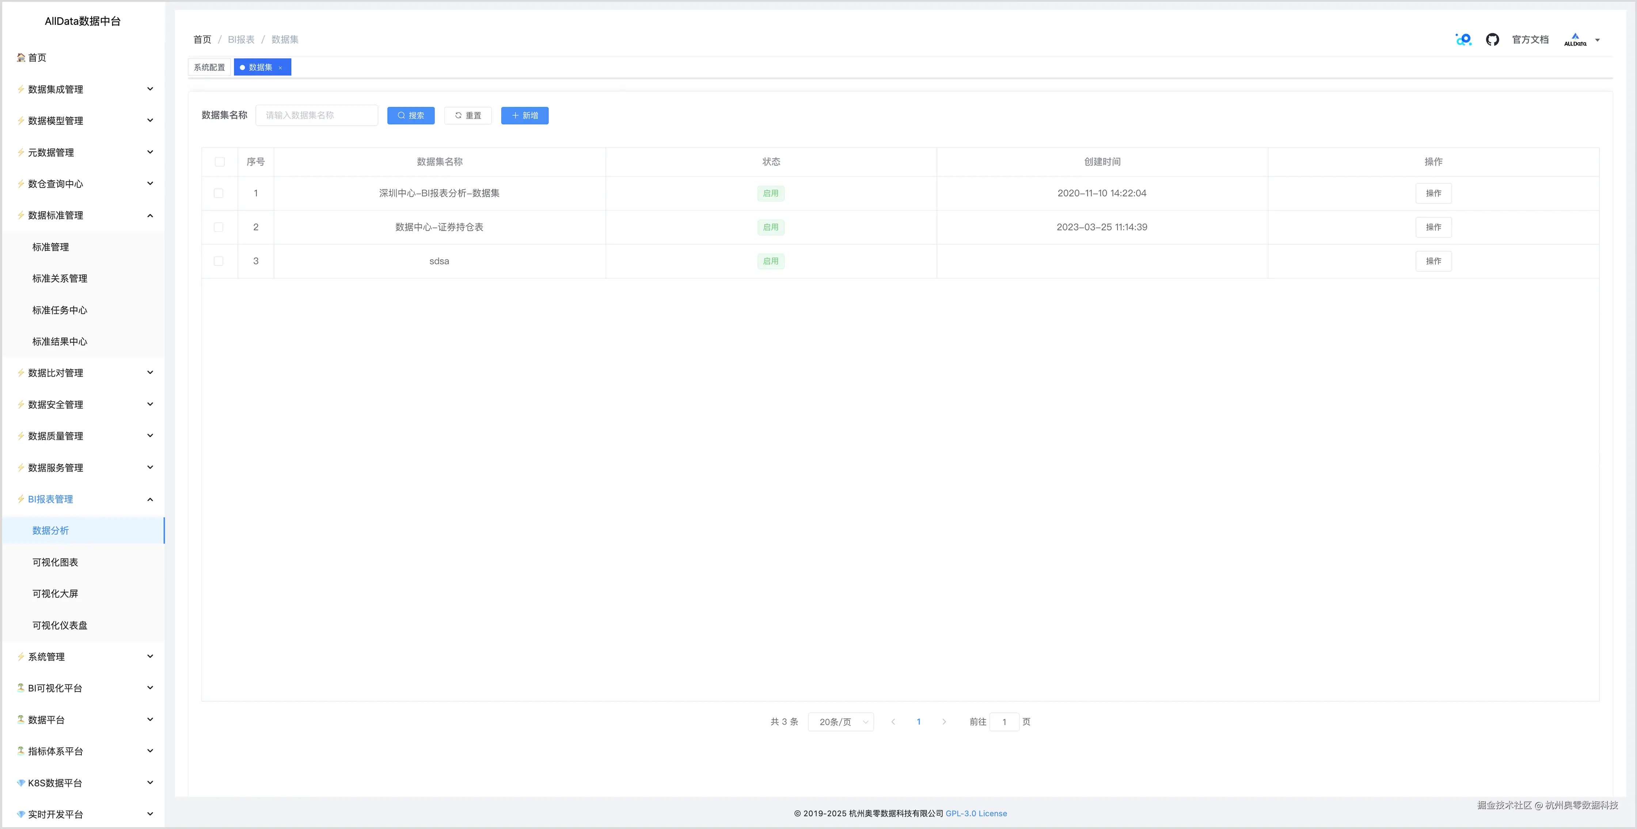This screenshot has height=829, width=1637.
Task: Open 标准任务中心 in the sidebar
Action: click(60, 310)
